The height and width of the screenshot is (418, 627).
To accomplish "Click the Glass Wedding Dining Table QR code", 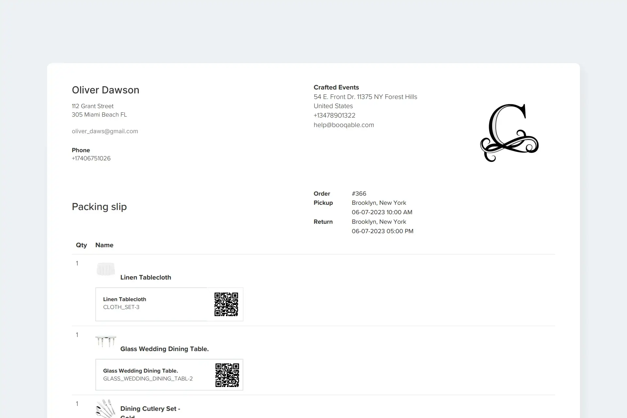I will click(x=227, y=375).
